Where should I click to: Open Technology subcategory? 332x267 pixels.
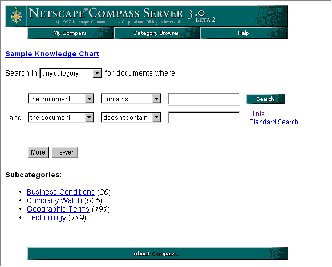46,217
